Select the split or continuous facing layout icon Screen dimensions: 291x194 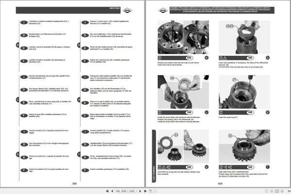click(282, 191)
